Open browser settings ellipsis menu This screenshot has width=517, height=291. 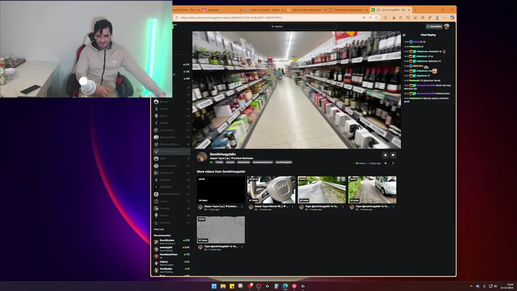click(444, 17)
